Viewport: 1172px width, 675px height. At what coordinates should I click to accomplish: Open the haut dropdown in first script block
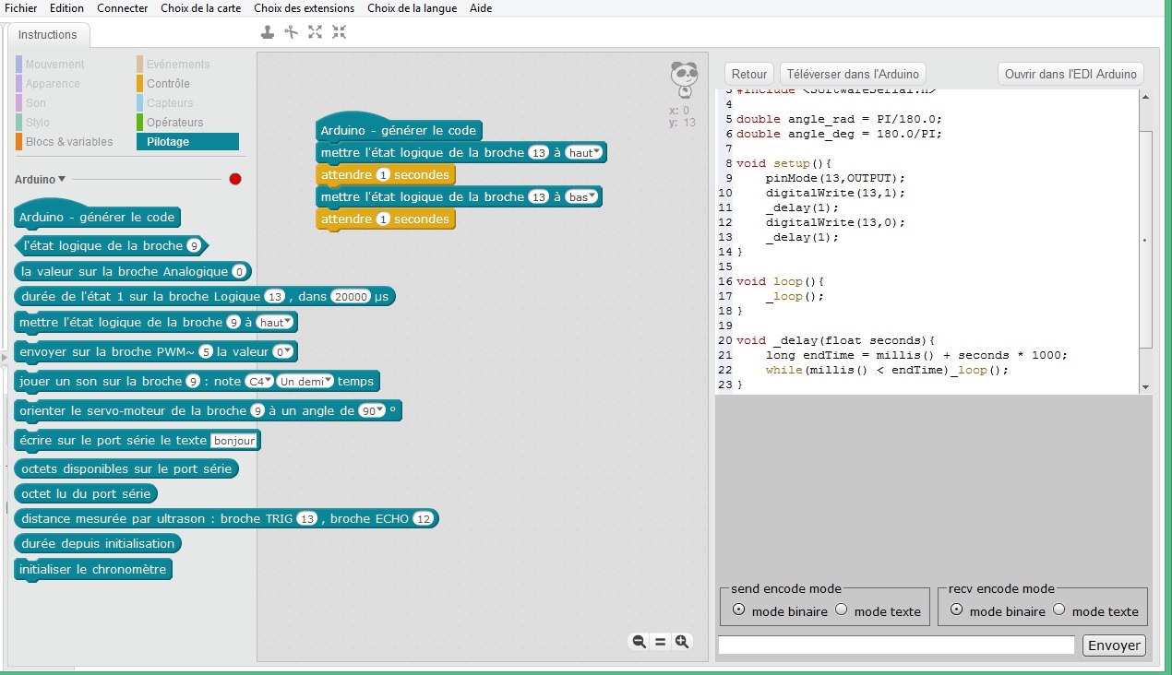tap(584, 152)
